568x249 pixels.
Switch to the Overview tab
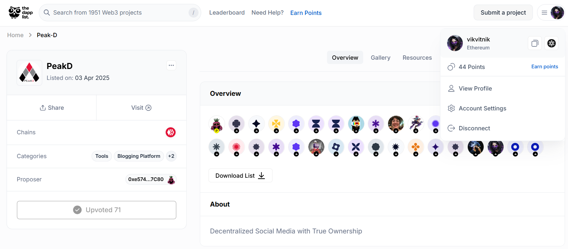tap(345, 58)
